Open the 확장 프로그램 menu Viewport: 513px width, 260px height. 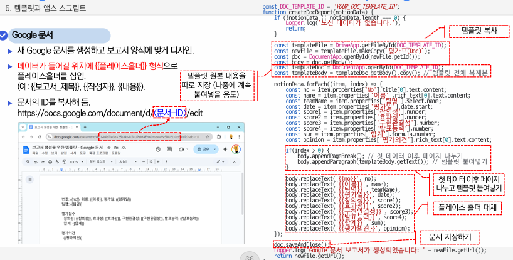(x=98, y=153)
